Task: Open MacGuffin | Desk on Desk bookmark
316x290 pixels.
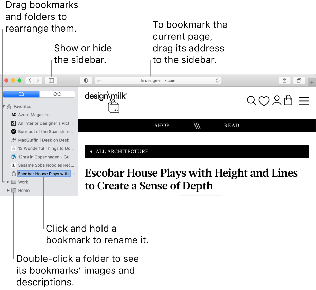Action: coord(43,140)
